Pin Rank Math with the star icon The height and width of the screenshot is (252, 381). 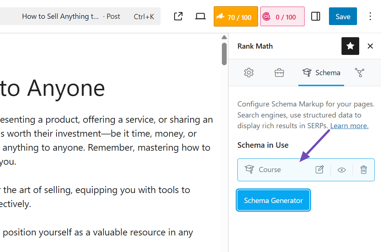(350, 46)
